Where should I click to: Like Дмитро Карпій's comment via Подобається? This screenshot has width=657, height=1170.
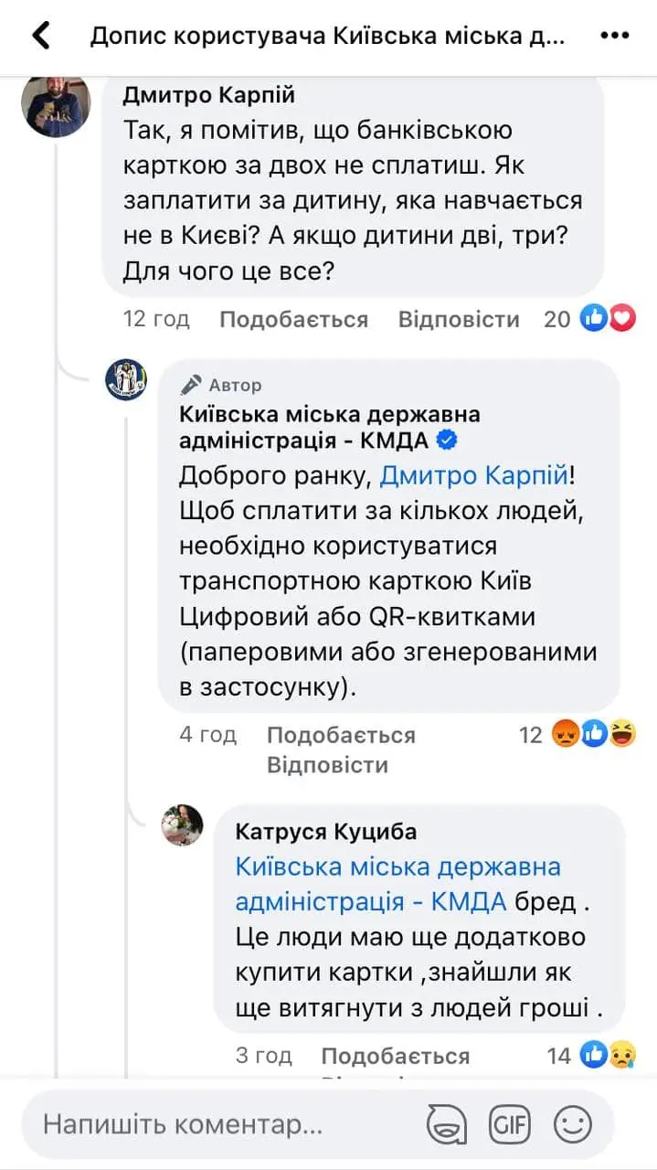click(293, 319)
